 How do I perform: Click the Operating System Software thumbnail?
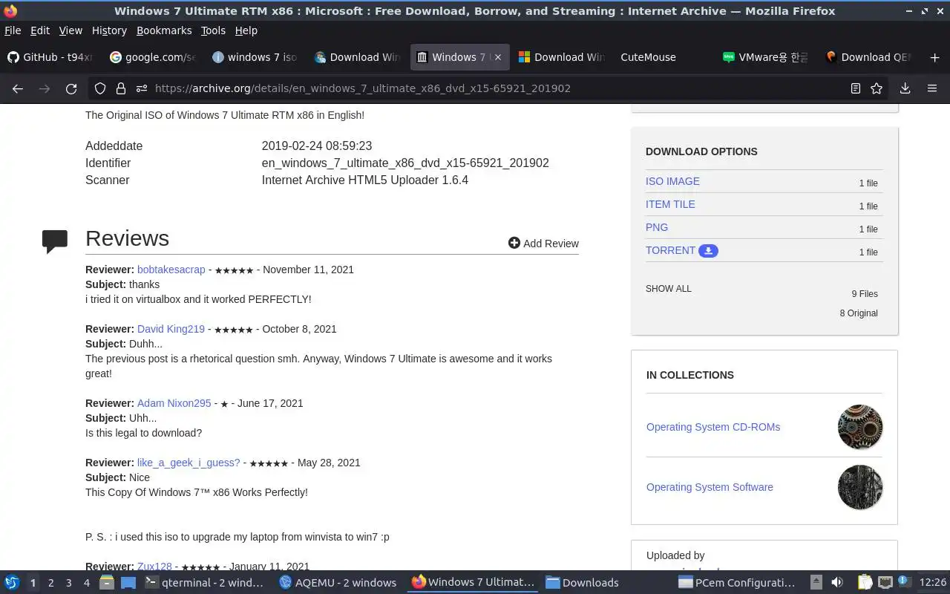(860, 487)
